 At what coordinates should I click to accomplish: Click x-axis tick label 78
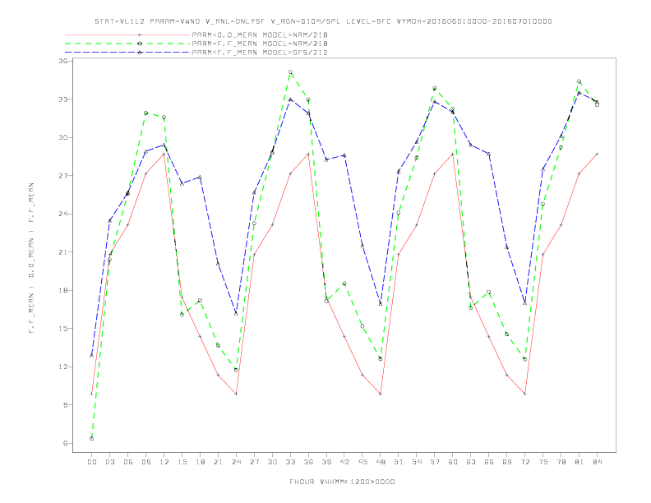[x=561, y=462]
